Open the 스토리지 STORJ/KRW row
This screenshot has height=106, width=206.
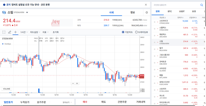[x=178, y=90]
